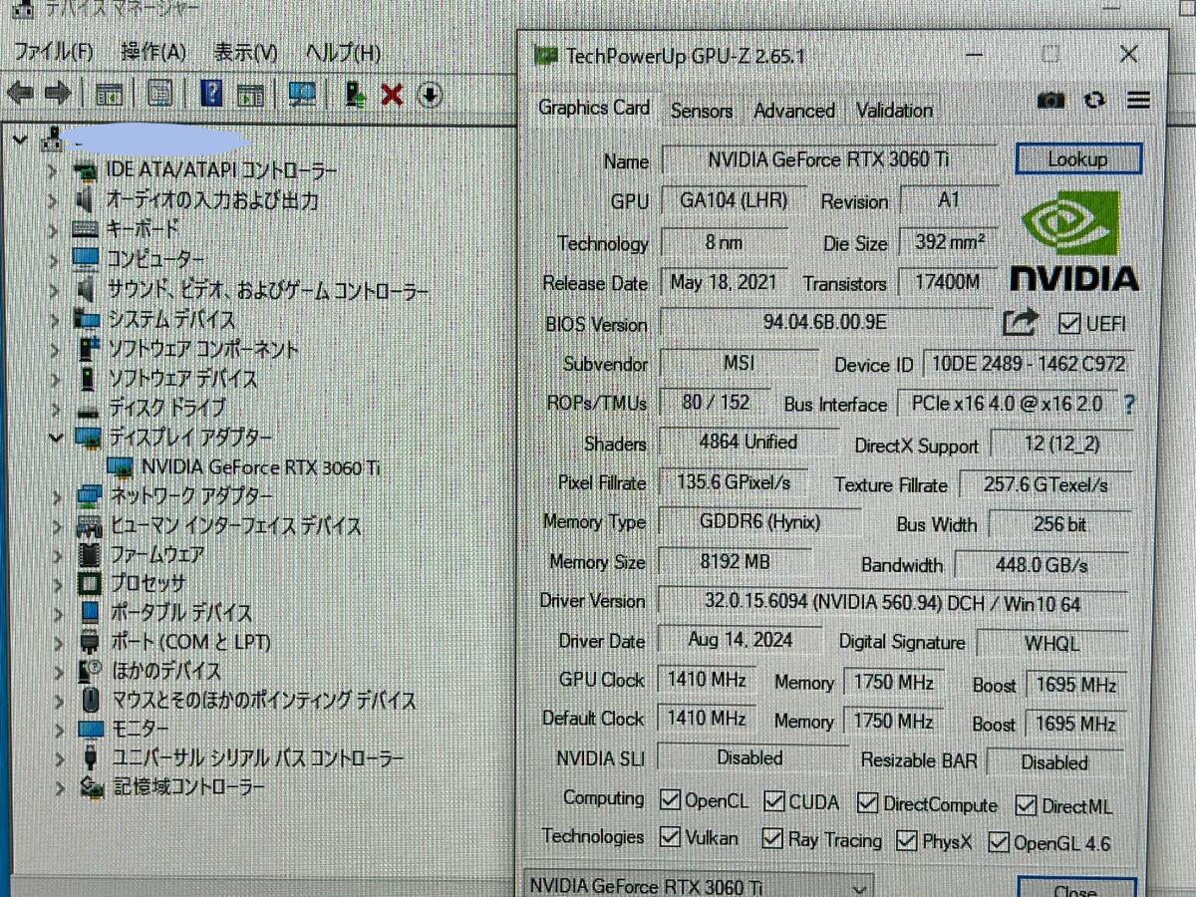Toggle the DirectCompute checkbox
This screenshot has height=897, width=1196.
point(867,803)
